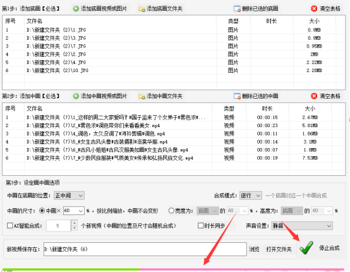Select overlay row 6_#古风小姐姐
Screen dimensions: 350x272
click(174, 150)
